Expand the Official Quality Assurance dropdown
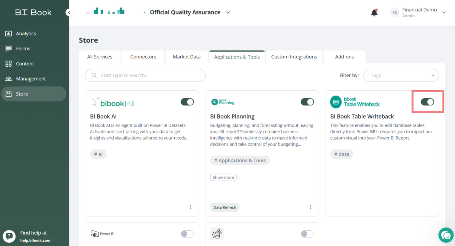This screenshot has height=246, width=455. [x=228, y=12]
